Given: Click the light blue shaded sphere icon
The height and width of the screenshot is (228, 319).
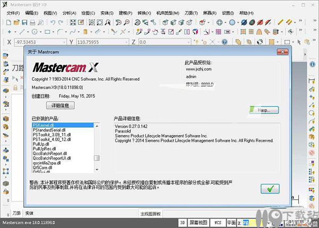Looking at the screenshot, I should tap(232, 22).
